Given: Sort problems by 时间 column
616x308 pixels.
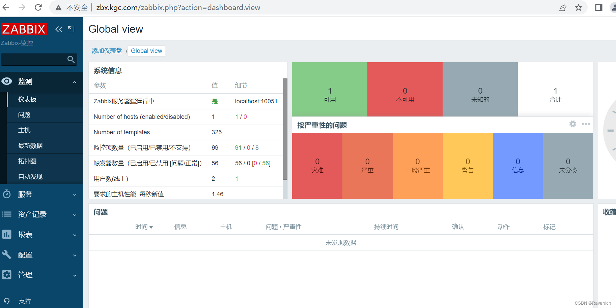Looking at the screenshot, I should (x=144, y=227).
